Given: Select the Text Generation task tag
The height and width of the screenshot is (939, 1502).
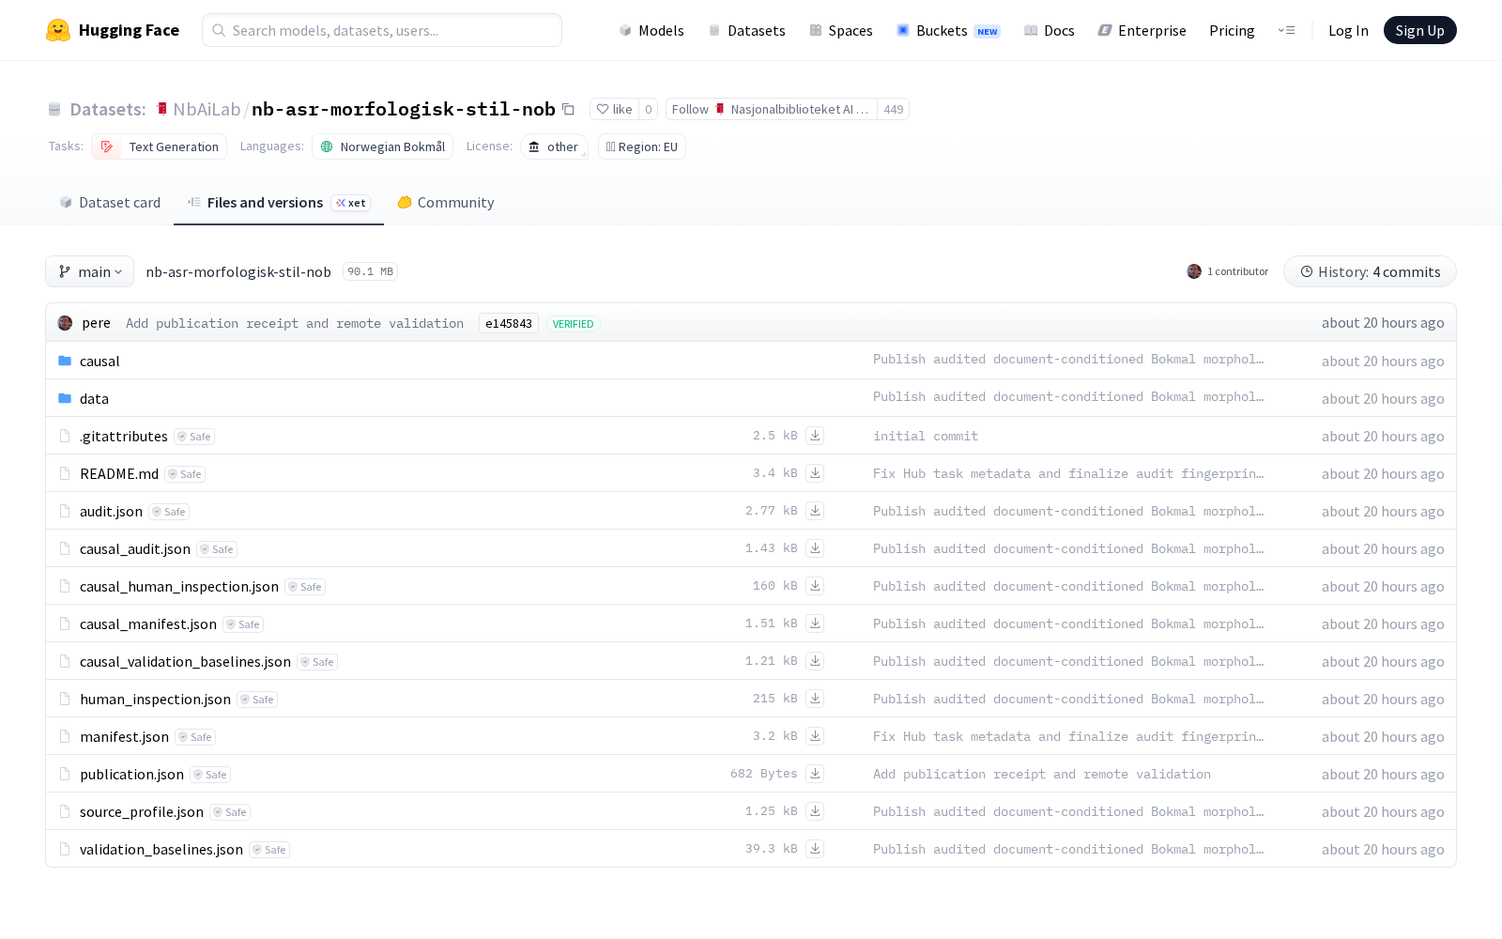Looking at the screenshot, I should [x=160, y=146].
